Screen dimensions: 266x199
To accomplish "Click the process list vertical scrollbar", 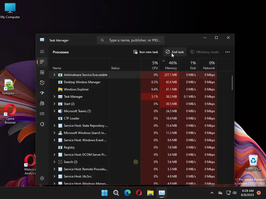I will tap(232, 83).
